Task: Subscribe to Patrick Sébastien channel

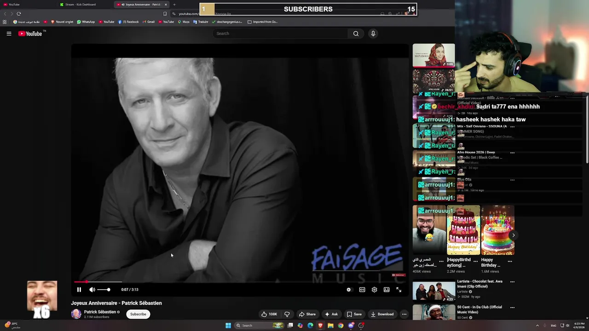Action: (x=138, y=314)
